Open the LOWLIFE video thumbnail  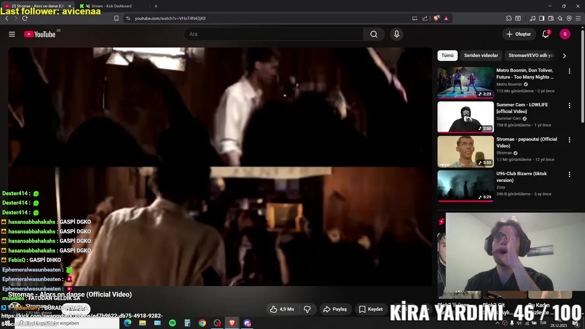coord(466,117)
